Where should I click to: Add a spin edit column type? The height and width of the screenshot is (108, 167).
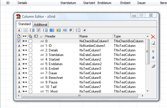(32, 30)
